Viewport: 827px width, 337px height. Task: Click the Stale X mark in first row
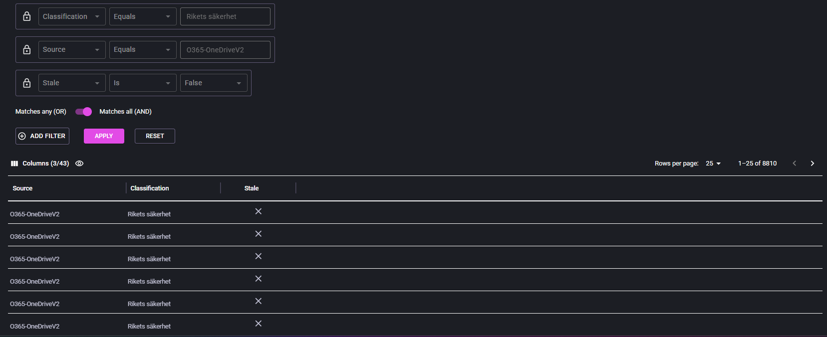[x=259, y=211]
